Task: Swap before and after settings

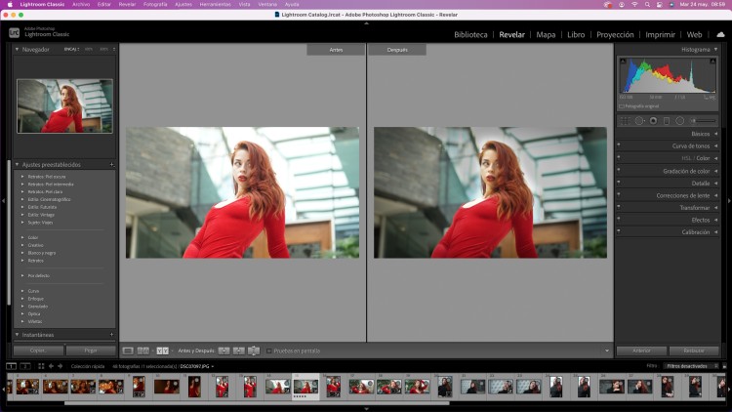Action: point(254,350)
